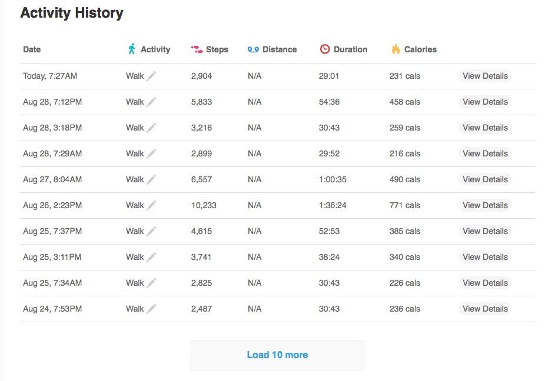
Task: Click the red clock Duration icon
Action: [x=325, y=49]
